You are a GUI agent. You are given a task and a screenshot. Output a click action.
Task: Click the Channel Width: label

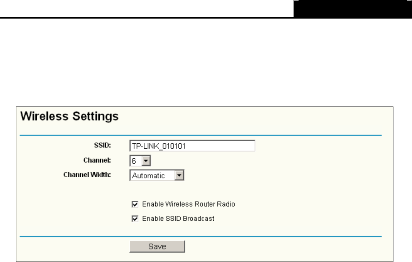pyautogui.click(x=87, y=175)
